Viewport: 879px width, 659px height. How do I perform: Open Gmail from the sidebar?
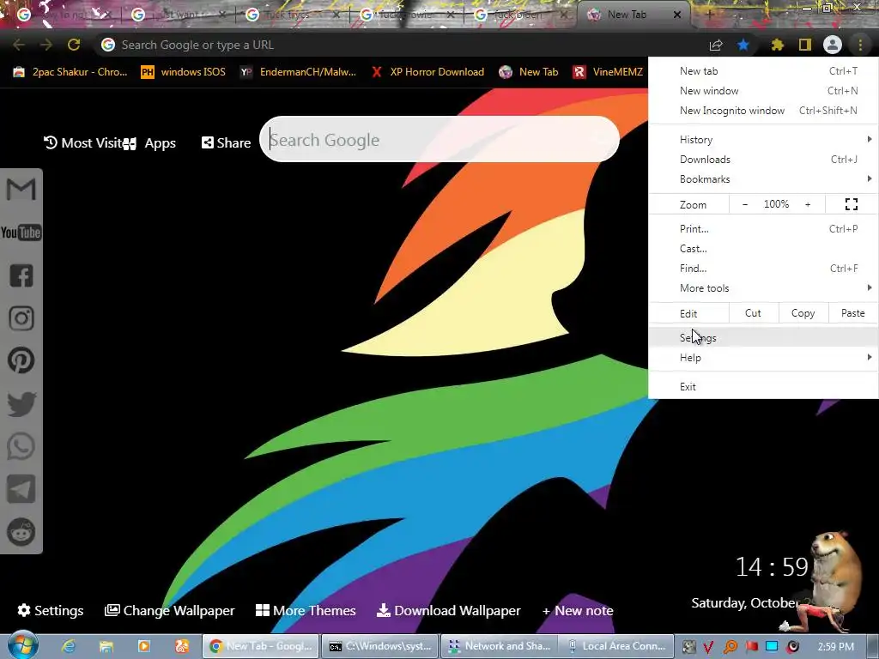coord(21,190)
